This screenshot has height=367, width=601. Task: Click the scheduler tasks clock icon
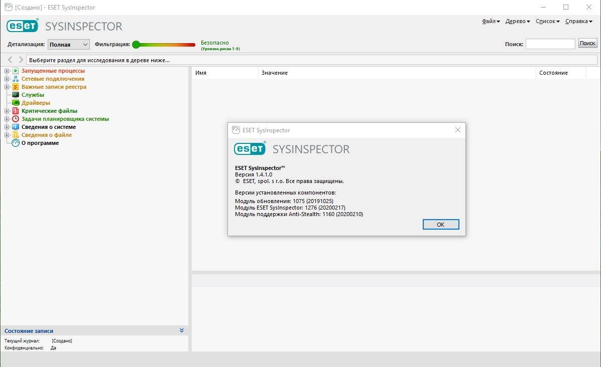click(16, 119)
